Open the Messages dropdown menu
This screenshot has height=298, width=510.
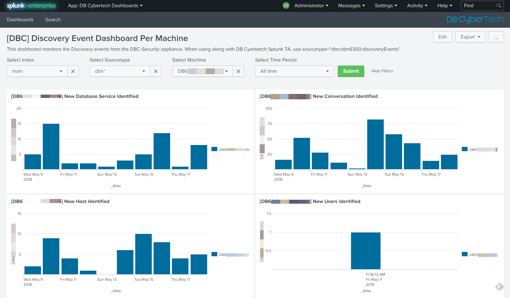pos(351,6)
